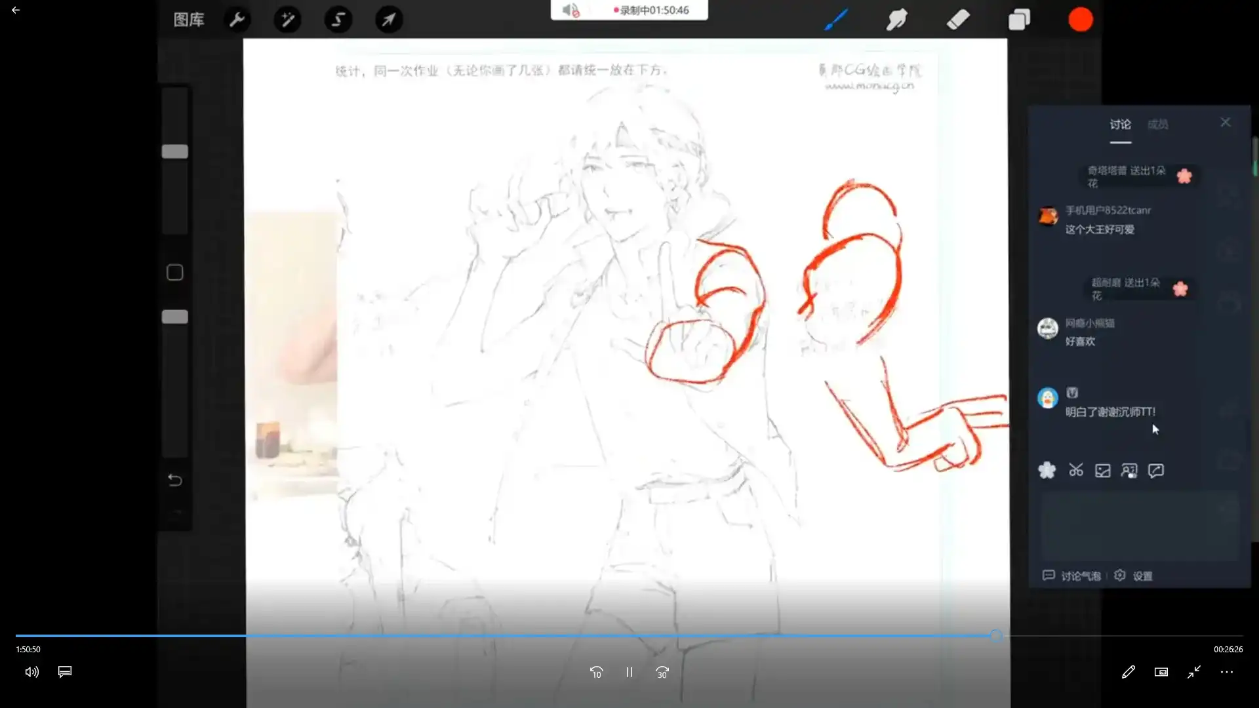
Task: Open the 图库 gallery
Action: 189,20
